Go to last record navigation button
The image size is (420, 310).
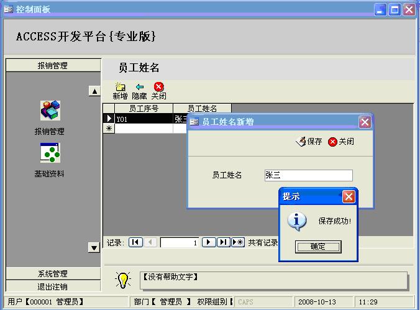coord(224,242)
